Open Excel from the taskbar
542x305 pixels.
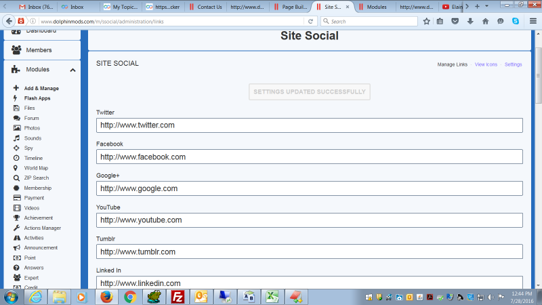pos(272,297)
